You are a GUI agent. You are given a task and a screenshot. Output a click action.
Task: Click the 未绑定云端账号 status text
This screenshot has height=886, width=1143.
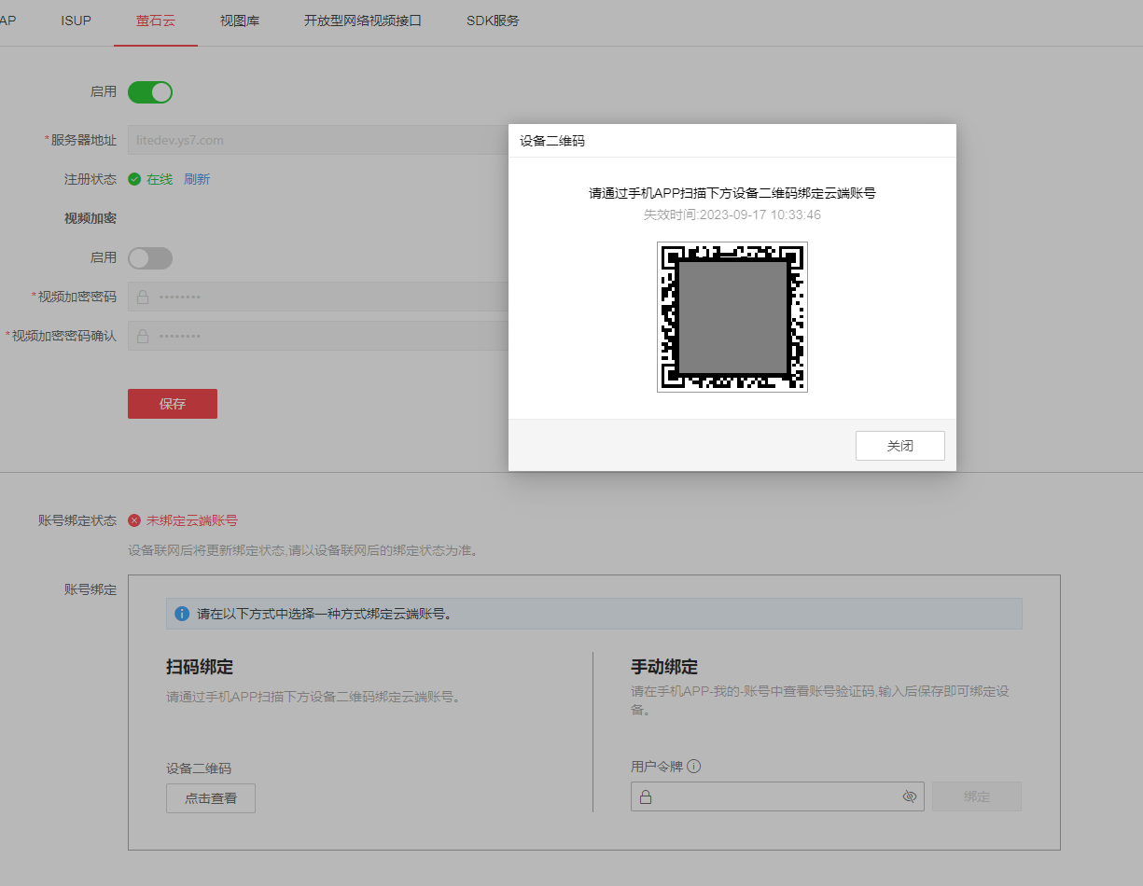(192, 520)
